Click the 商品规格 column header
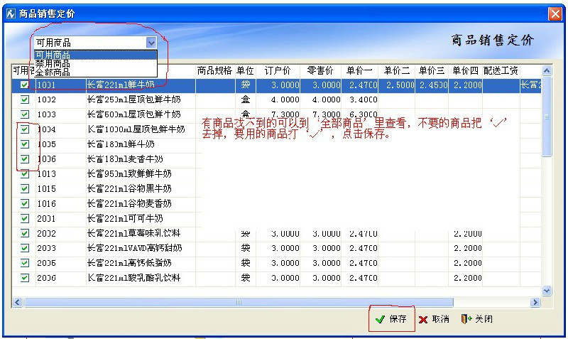The height and width of the screenshot is (339, 568). coord(214,70)
